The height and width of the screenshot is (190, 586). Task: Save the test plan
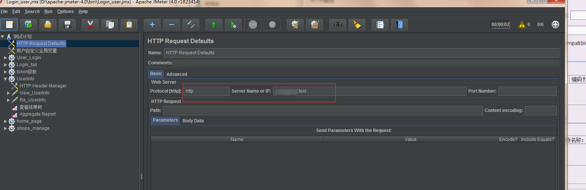[67, 25]
